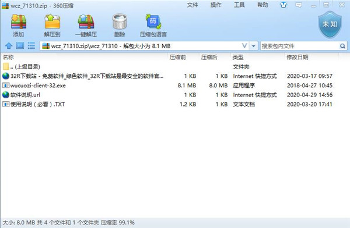
Task: Open the 工具 menu
Action: point(239,5)
